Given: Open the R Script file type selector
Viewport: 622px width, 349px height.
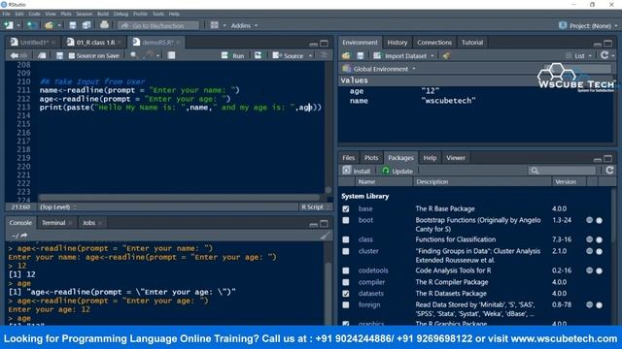Looking at the screenshot, I should [x=315, y=206].
